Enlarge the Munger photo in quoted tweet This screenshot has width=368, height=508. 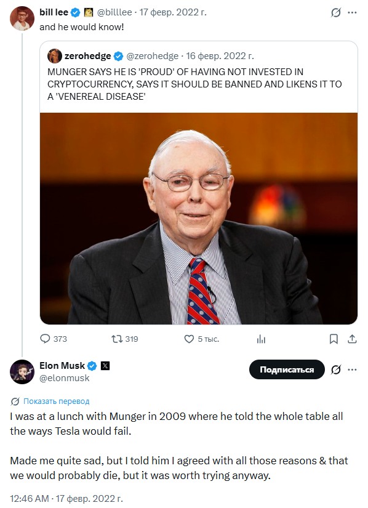pos(199,219)
